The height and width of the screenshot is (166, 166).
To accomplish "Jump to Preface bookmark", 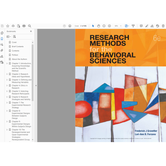I will click(15, 55).
